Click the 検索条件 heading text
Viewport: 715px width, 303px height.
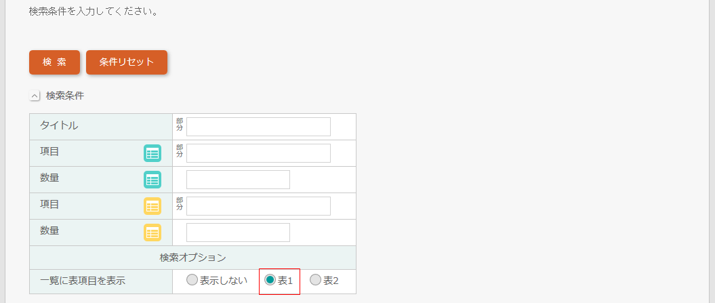tap(65, 96)
